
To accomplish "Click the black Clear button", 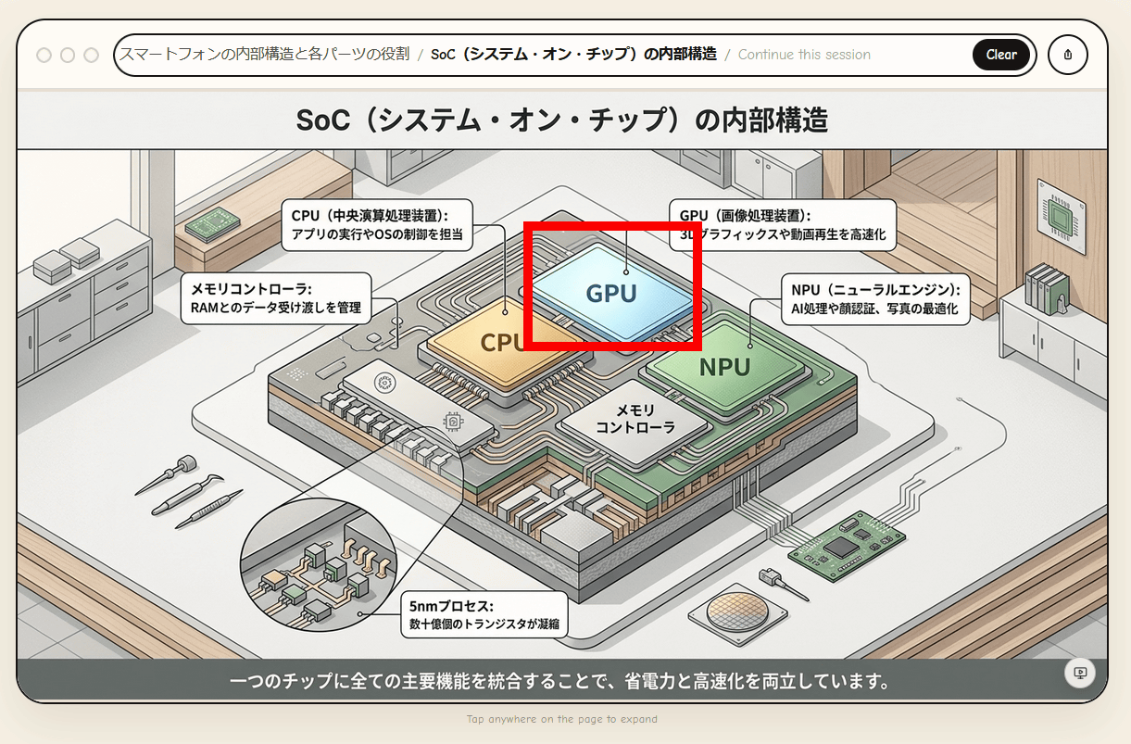I will 1001,55.
